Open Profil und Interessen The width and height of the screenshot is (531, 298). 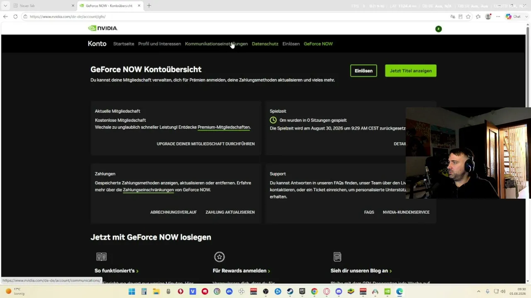(159, 44)
